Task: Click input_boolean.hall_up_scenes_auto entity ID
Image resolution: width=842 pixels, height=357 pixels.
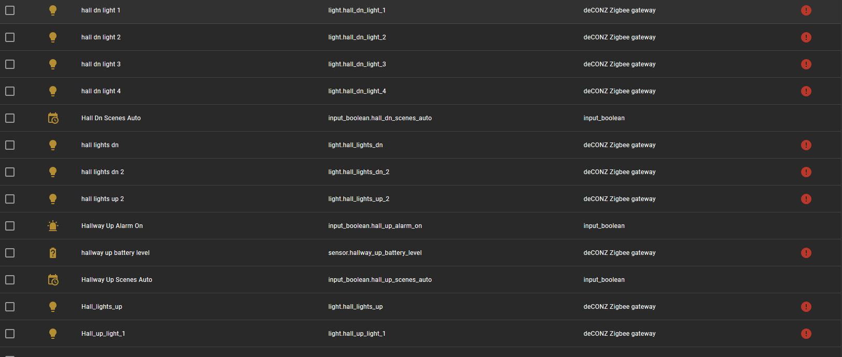Action: tap(380, 280)
